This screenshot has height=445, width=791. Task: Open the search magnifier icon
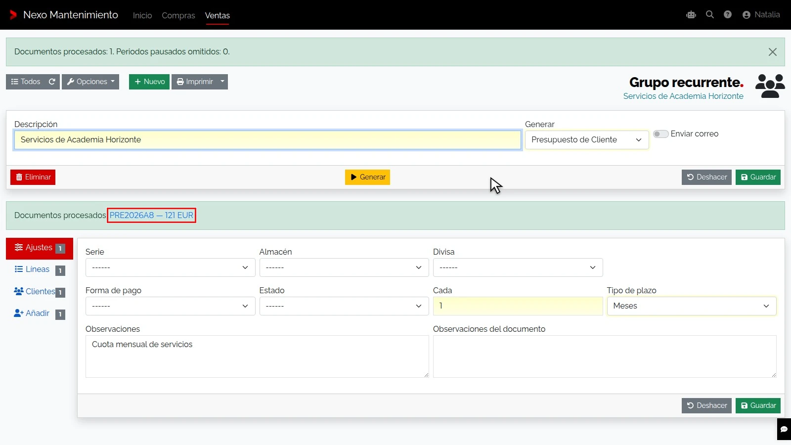710,15
